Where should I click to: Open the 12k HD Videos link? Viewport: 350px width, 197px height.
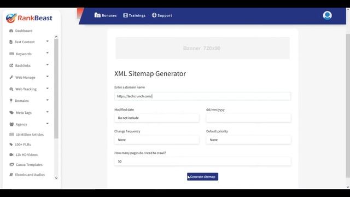point(26,154)
